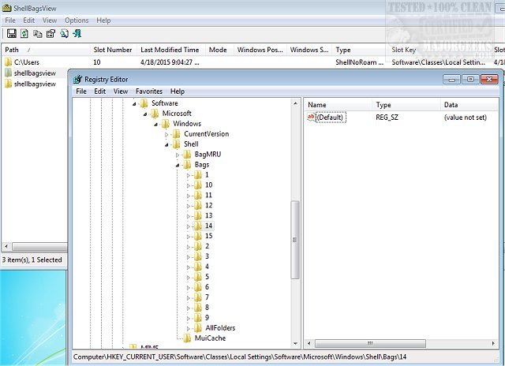
Task: Select the Microsoft key folder icon
Action: (x=155, y=114)
